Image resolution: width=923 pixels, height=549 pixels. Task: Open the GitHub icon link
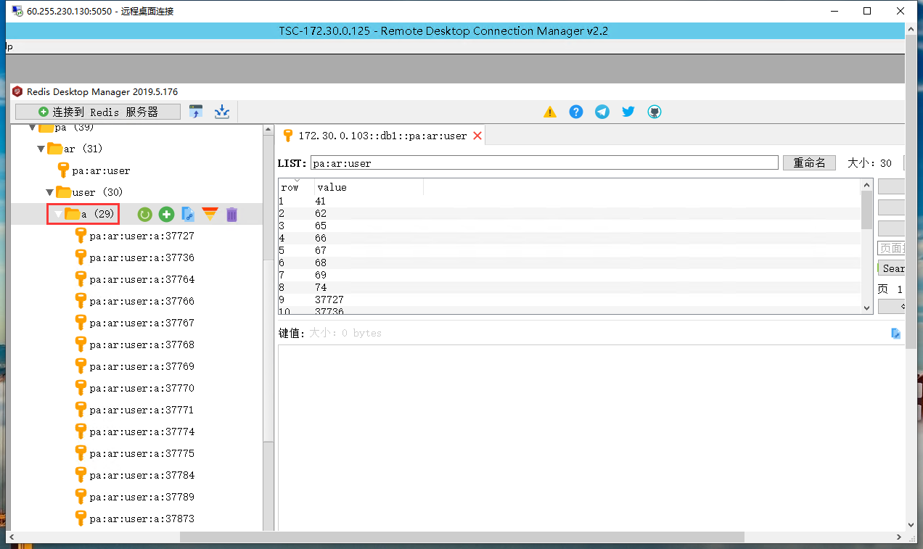click(x=654, y=112)
